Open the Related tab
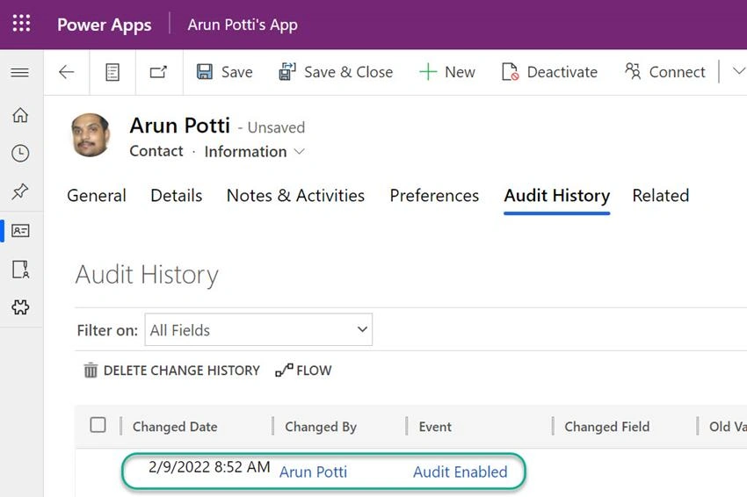 click(x=661, y=196)
